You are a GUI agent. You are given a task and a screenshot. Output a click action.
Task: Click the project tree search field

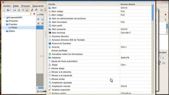[16, 14]
